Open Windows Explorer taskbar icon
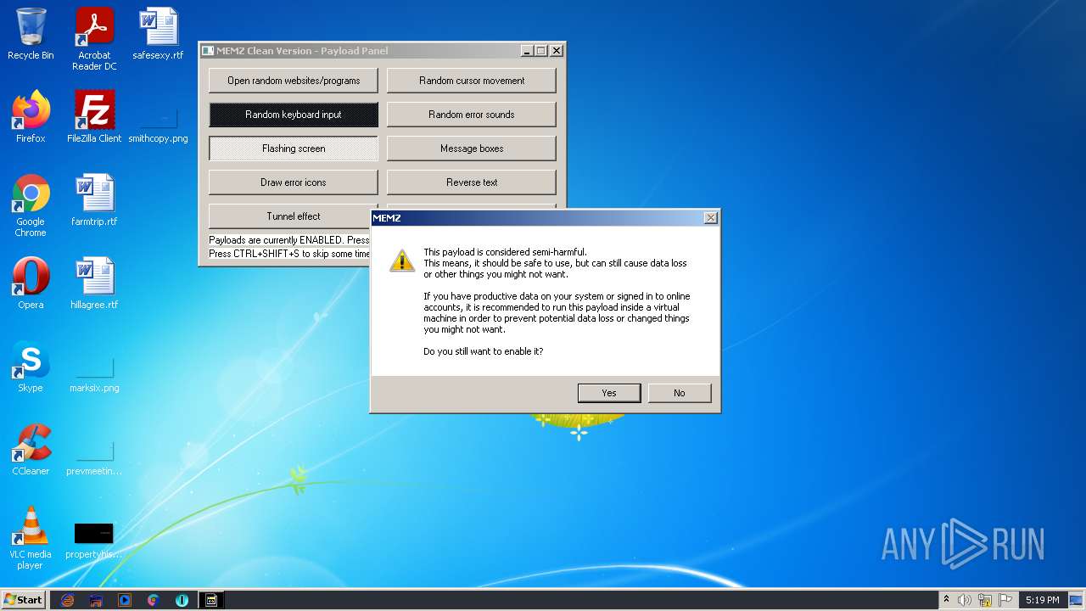Viewport: 1086px width, 611px height. [96, 600]
